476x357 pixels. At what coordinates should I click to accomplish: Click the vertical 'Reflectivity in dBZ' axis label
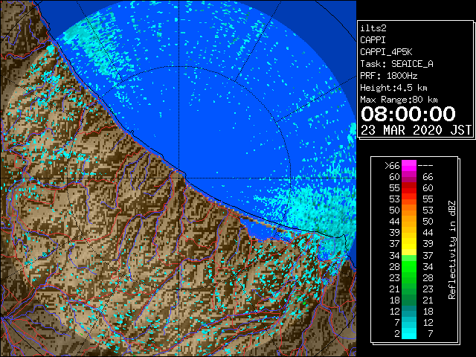coord(452,250)
